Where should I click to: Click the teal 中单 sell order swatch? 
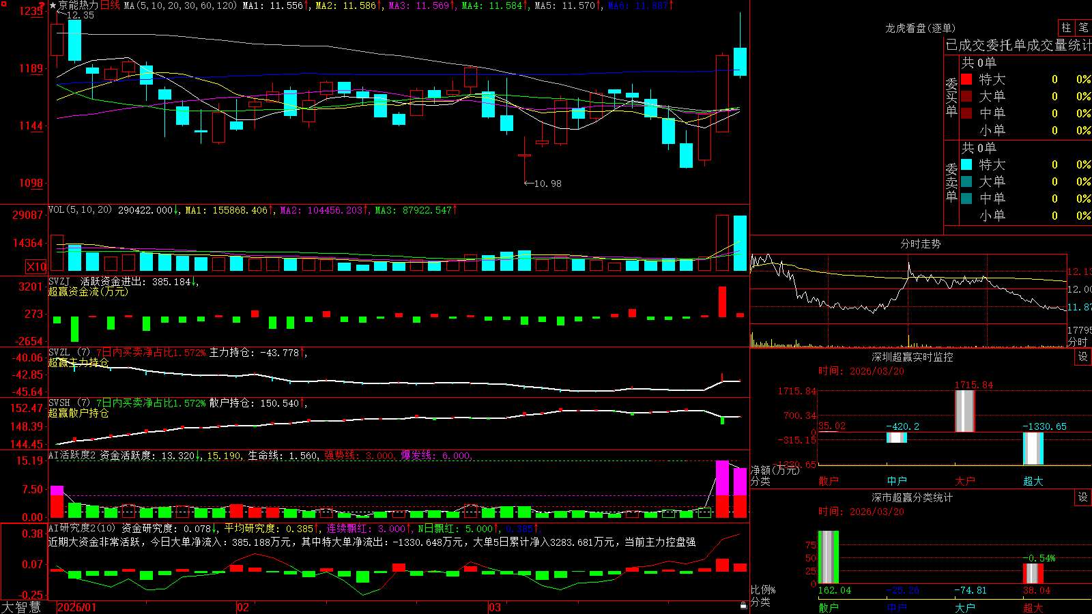(x=966, y=199)
